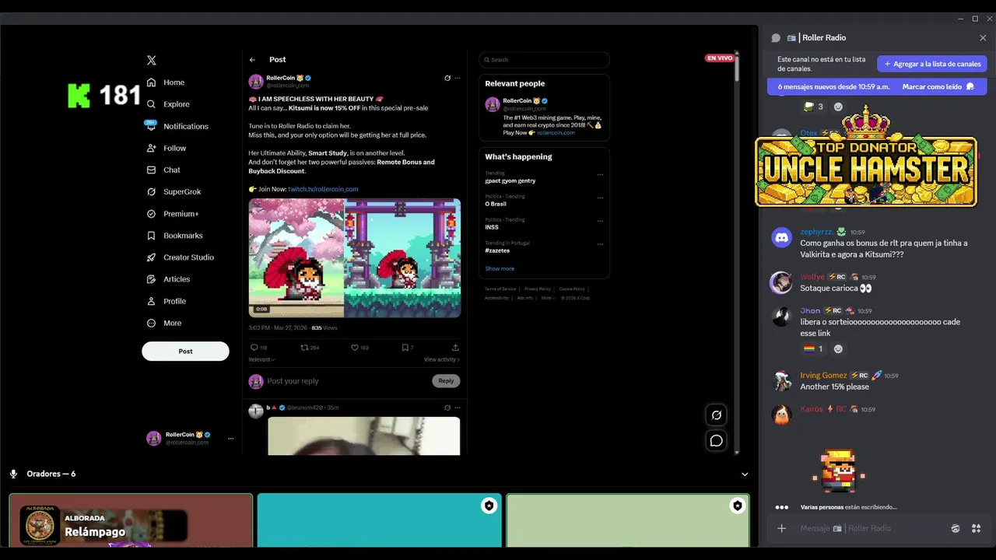Close the Roller Radio chat panel
This screenshot has height=560, width=996.
(x=983, y=37)
